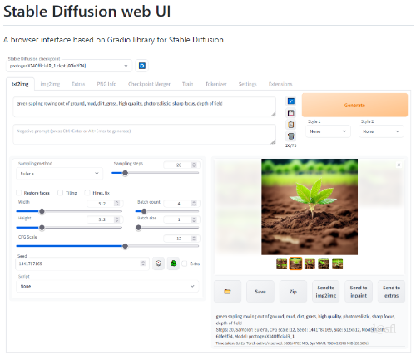The width and height of the screenshot is (416, 355).
Task: Click the Batch count slider
Action: 167,211
